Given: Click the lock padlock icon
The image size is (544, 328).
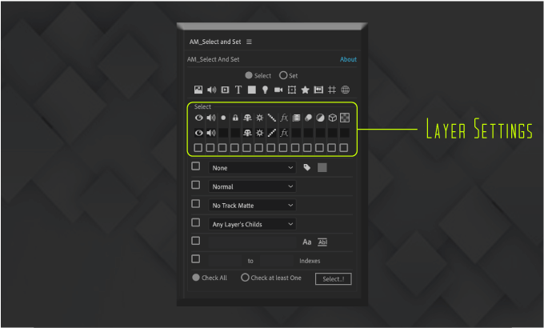Looking at the screenshot, I should click(235, 118).
